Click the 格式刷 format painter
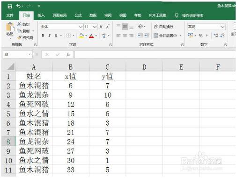This screenshot has height=178, width=237. [25, 37]
